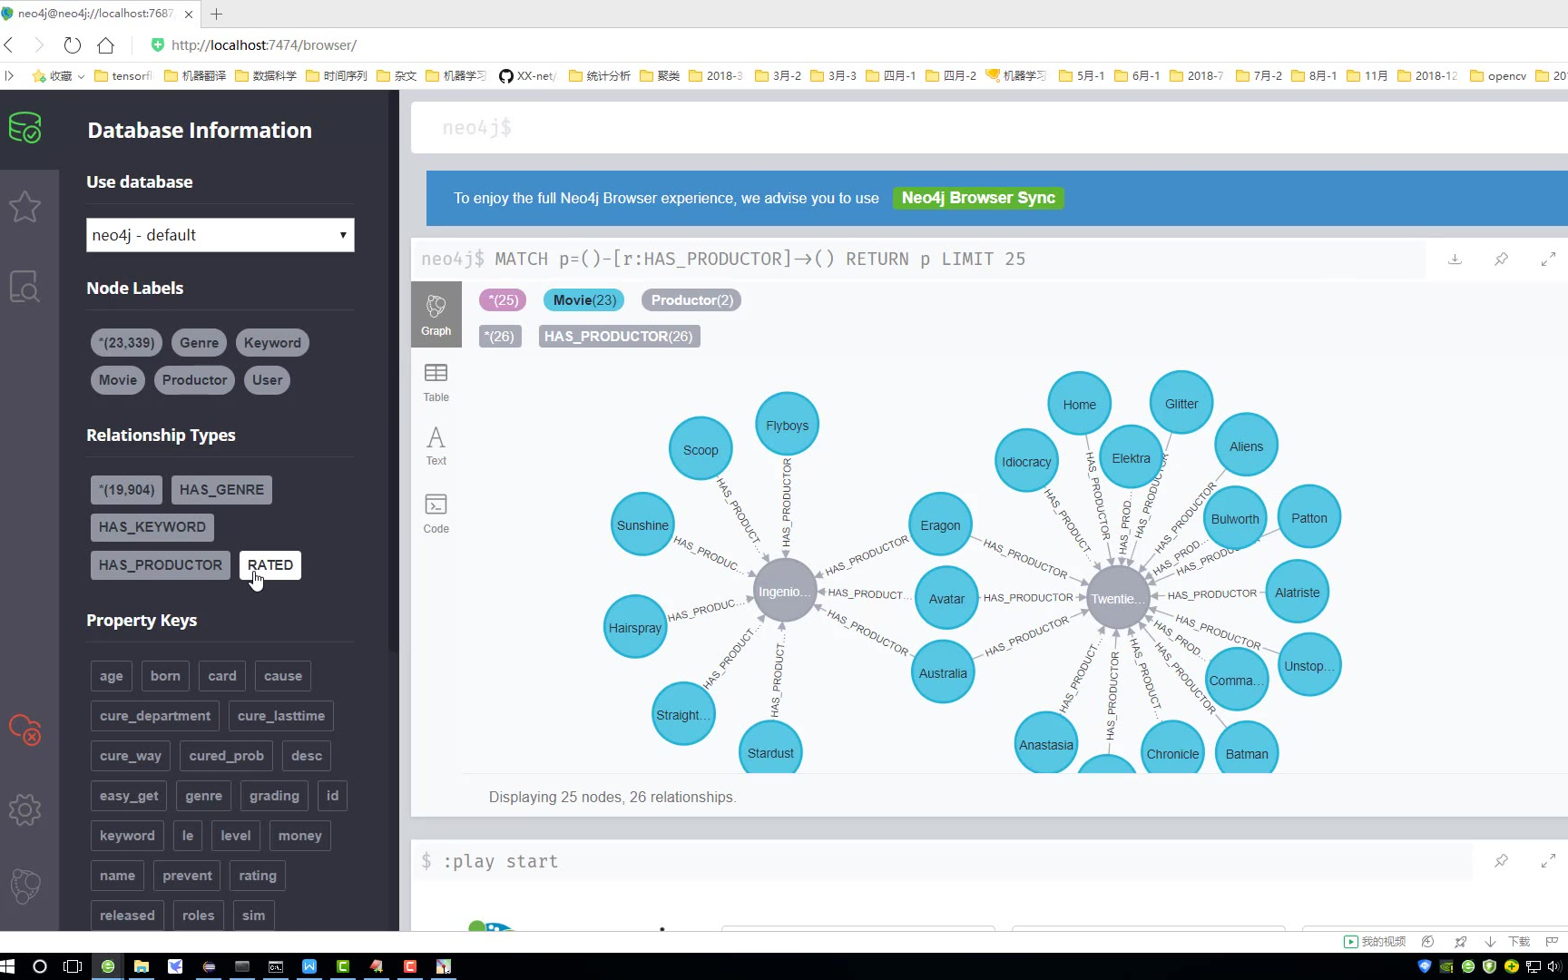The width and height of the screenshot is (1568, 980).
Task: Open the Favorites star sidebar icon
Action: point(25,207)
